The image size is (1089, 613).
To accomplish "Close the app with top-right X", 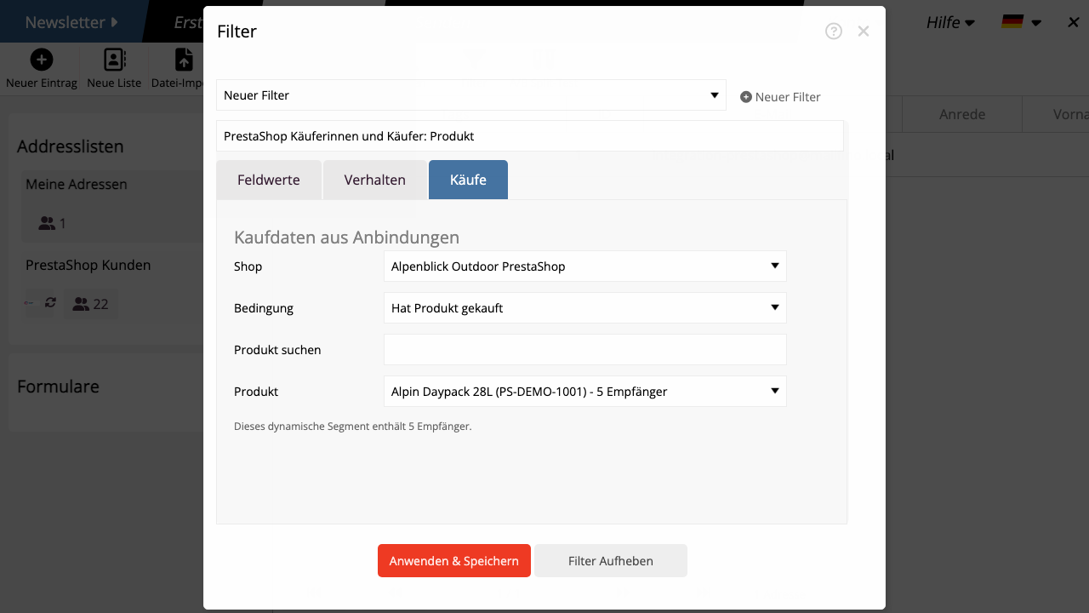I will click(1074, 22).
